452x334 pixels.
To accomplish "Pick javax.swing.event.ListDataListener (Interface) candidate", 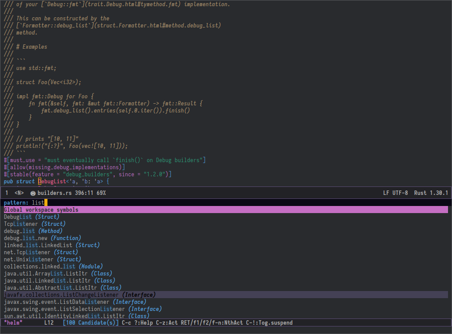I will coord(75,302).
